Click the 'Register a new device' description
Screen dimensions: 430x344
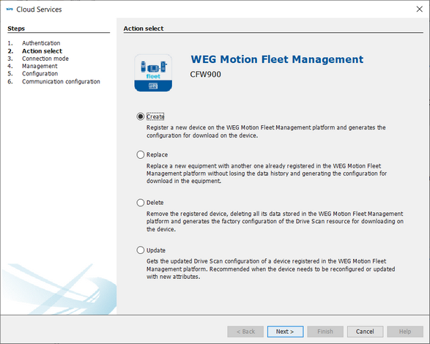266,131
